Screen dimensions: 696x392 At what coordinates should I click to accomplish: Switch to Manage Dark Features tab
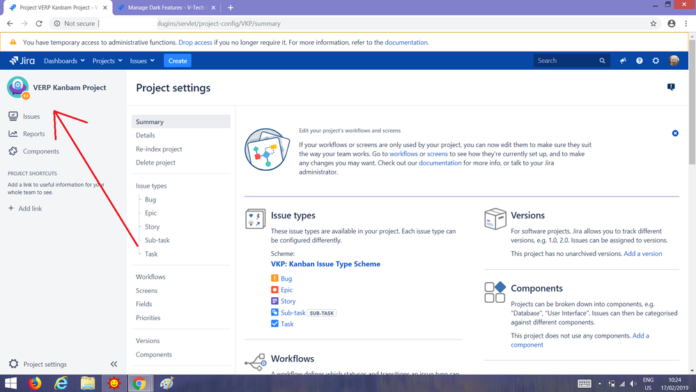pyautogui.click(x=167, y=8)
